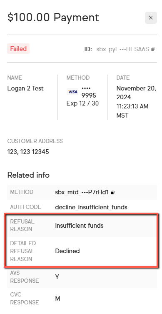Click the customer name Logan 2 Test
This screenshot has height=314, width=162.
click(x=25, y=88)
